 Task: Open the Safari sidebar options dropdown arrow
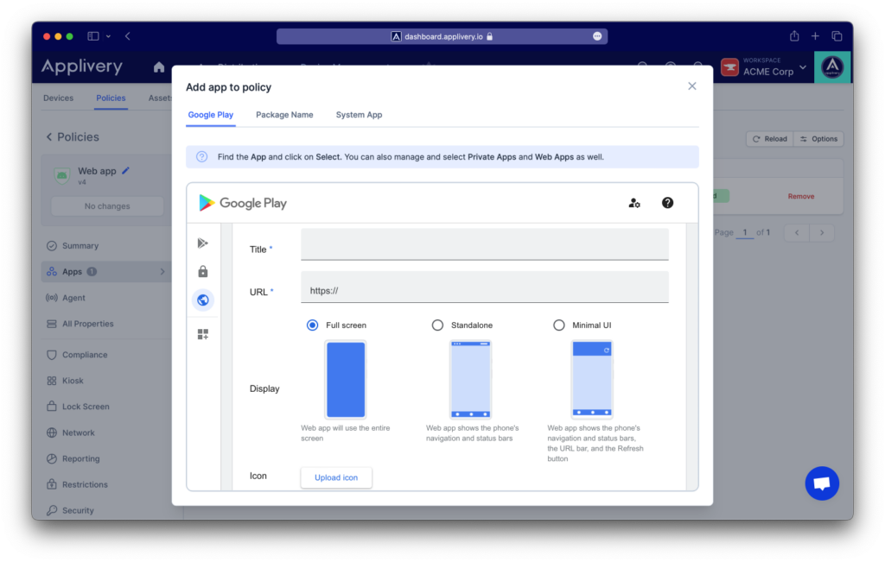[x=108, y=36]
